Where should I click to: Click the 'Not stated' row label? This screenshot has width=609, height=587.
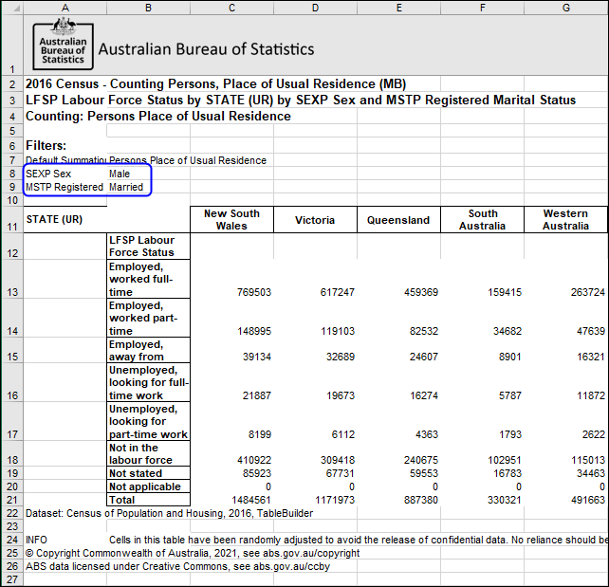point(148,473)
